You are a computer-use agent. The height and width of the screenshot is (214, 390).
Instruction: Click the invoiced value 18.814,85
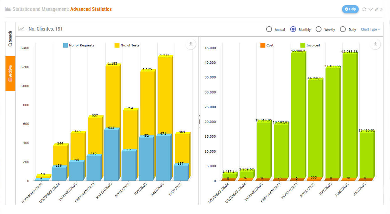[x=264, y=120]
